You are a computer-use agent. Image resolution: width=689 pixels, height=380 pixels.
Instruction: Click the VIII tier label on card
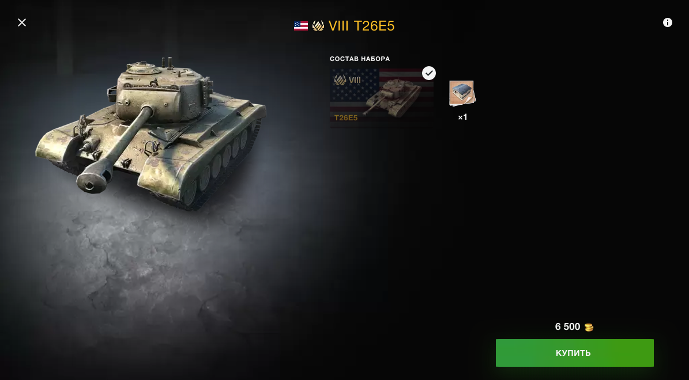(355, 80)
